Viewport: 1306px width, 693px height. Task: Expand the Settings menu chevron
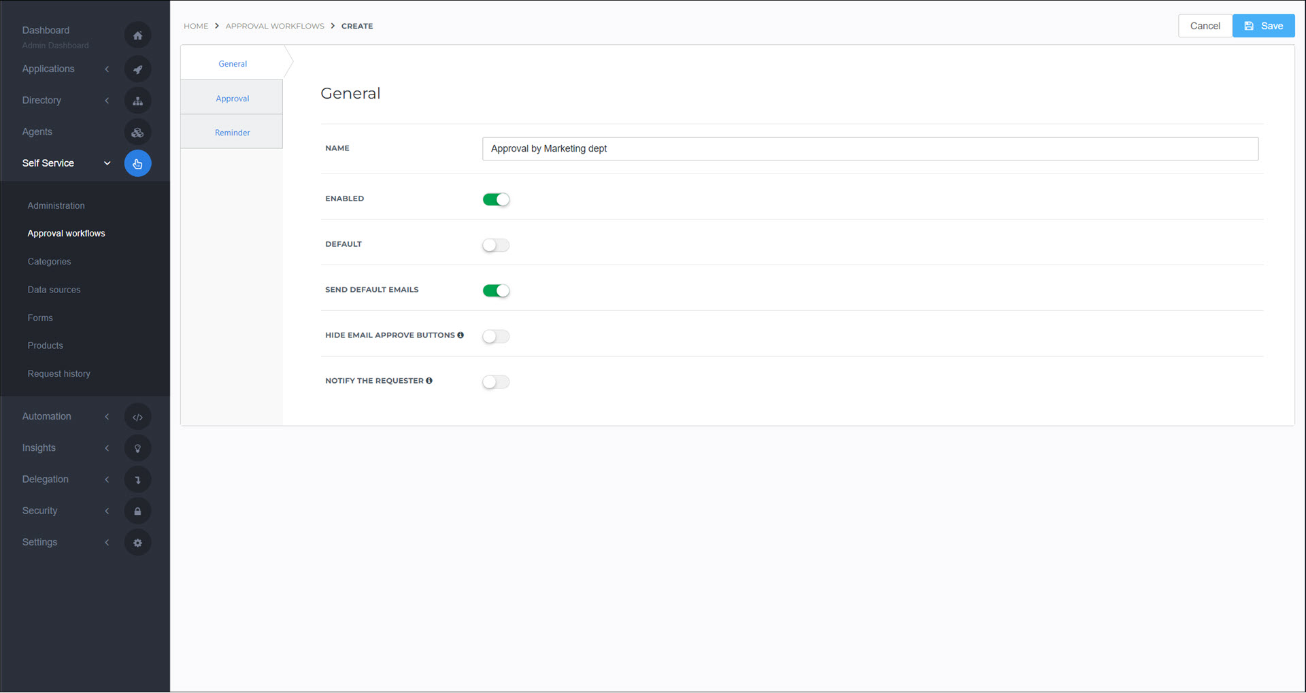(x=107, y=542)
